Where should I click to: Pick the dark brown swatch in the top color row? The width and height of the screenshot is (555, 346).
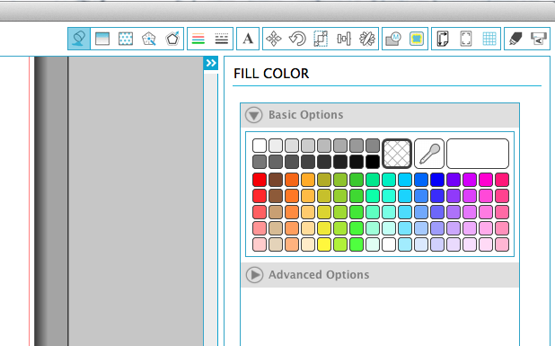pos(276,180)
